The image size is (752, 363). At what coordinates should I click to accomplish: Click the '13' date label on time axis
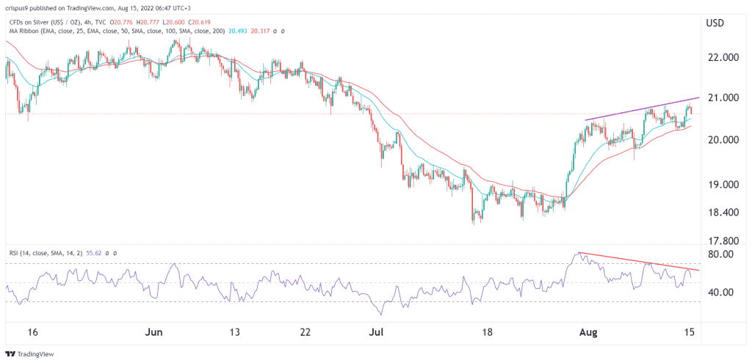point(234,332)
